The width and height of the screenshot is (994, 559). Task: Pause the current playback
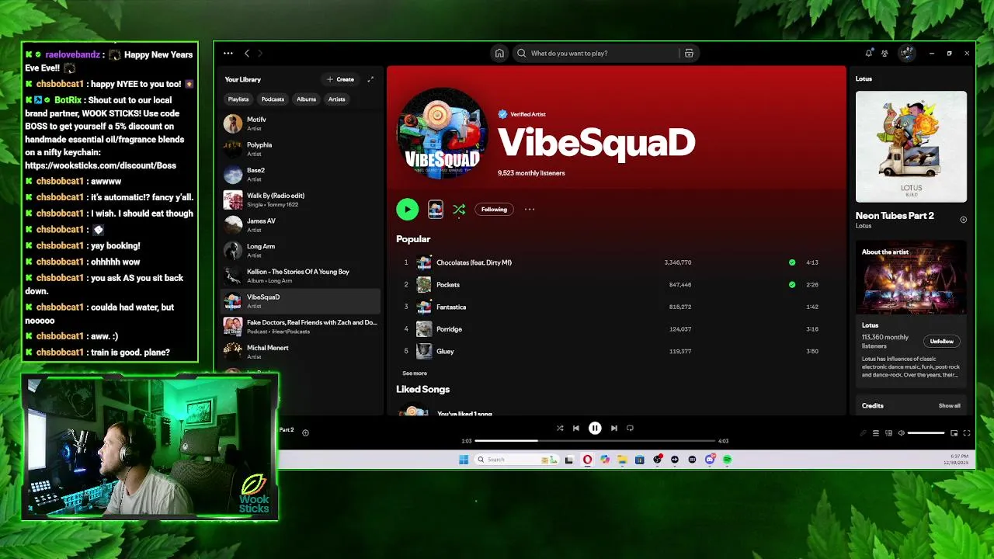[x=595, y=428]
